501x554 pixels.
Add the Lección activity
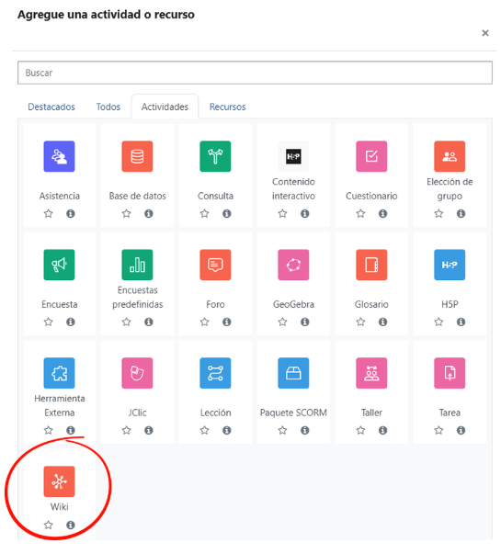(215, 373)
